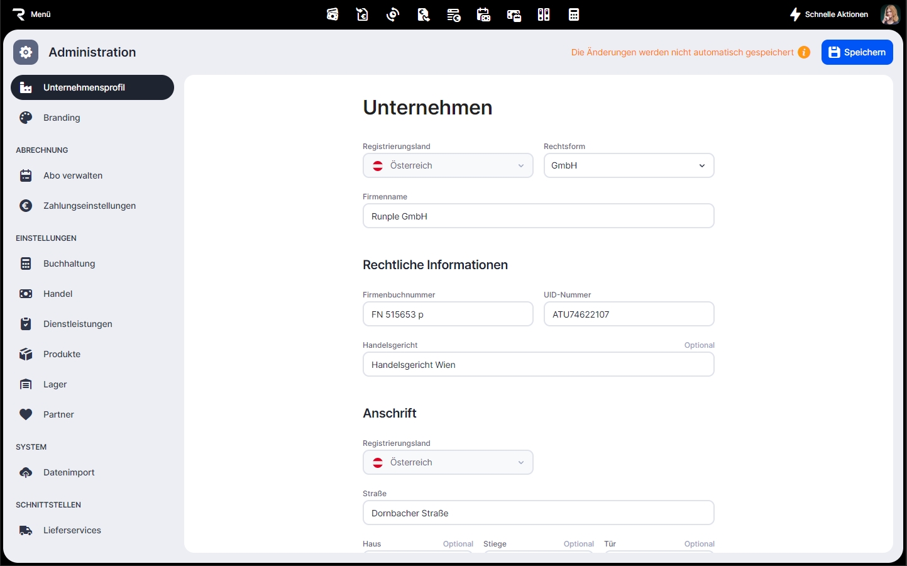The image size is (907, 566).
Task: Open the Registrierungsland dropdown under Anschrift
Action: (x=448, y=462)
